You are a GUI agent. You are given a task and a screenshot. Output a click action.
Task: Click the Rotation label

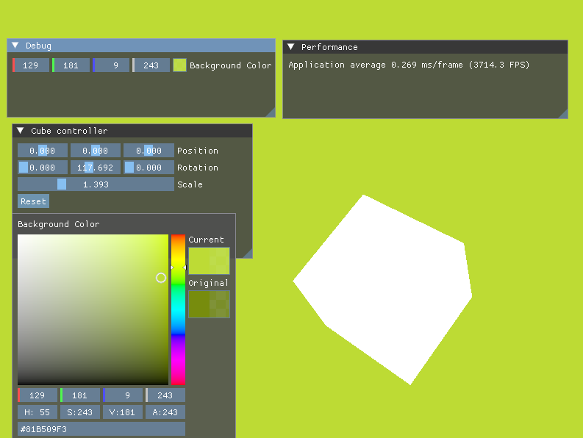(x=198, y=168)
